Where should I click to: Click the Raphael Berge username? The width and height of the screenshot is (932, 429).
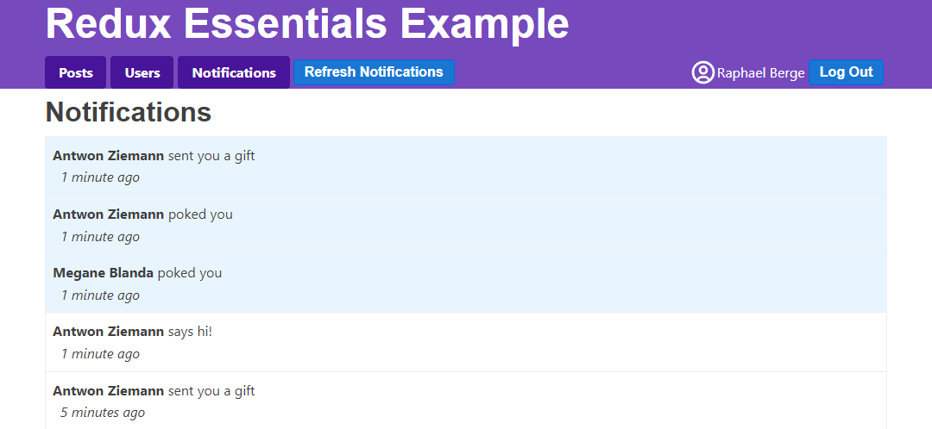[x=760, y=73]
